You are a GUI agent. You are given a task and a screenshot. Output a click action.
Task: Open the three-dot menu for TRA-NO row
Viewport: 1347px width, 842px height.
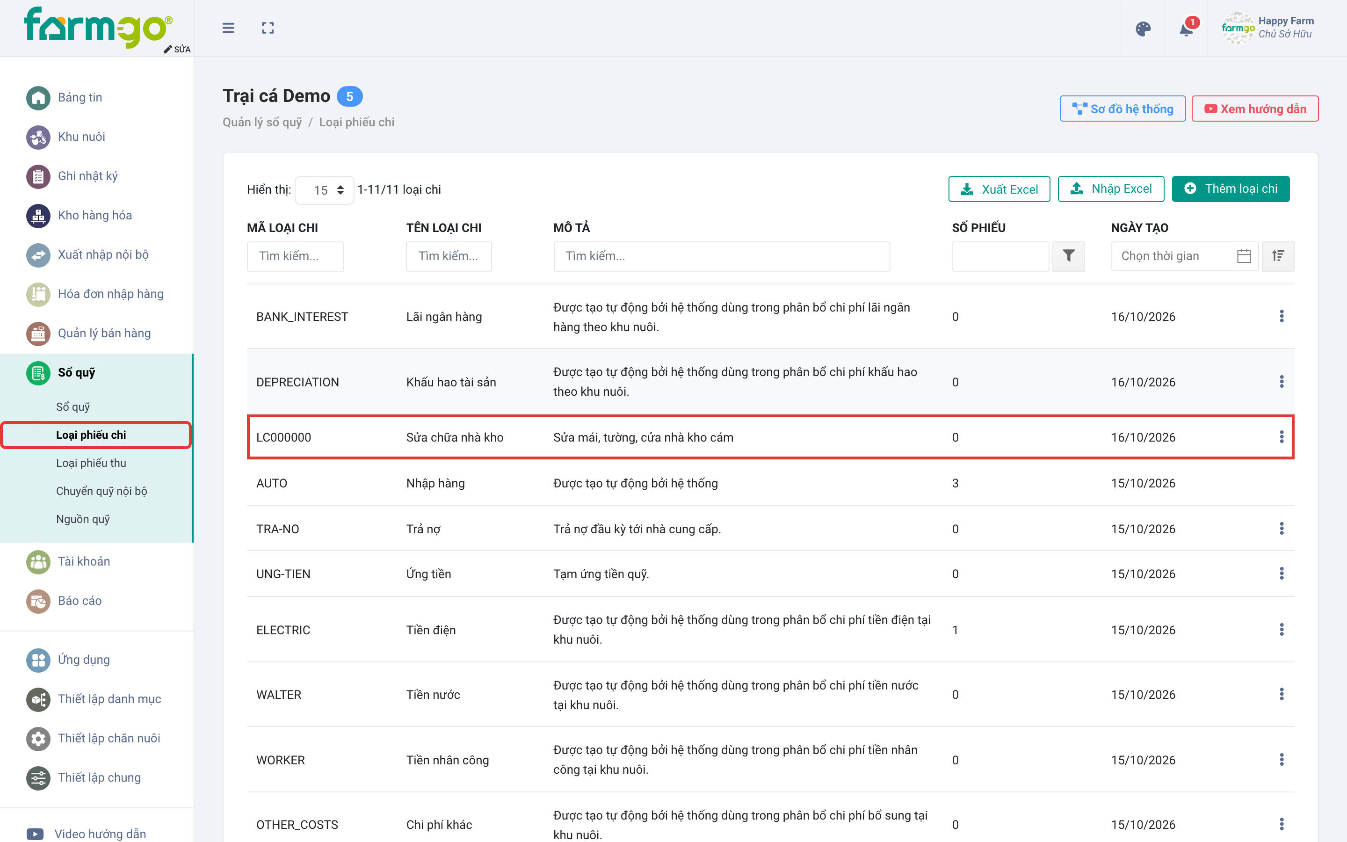[x=1282, y=529]
